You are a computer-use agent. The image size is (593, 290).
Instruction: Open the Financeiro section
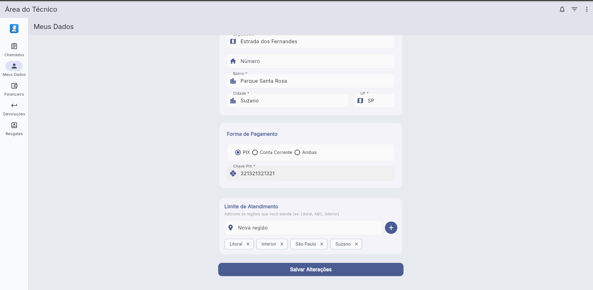tap(14, 89)
